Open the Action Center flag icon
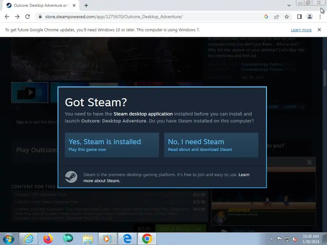 coord(279,239)
